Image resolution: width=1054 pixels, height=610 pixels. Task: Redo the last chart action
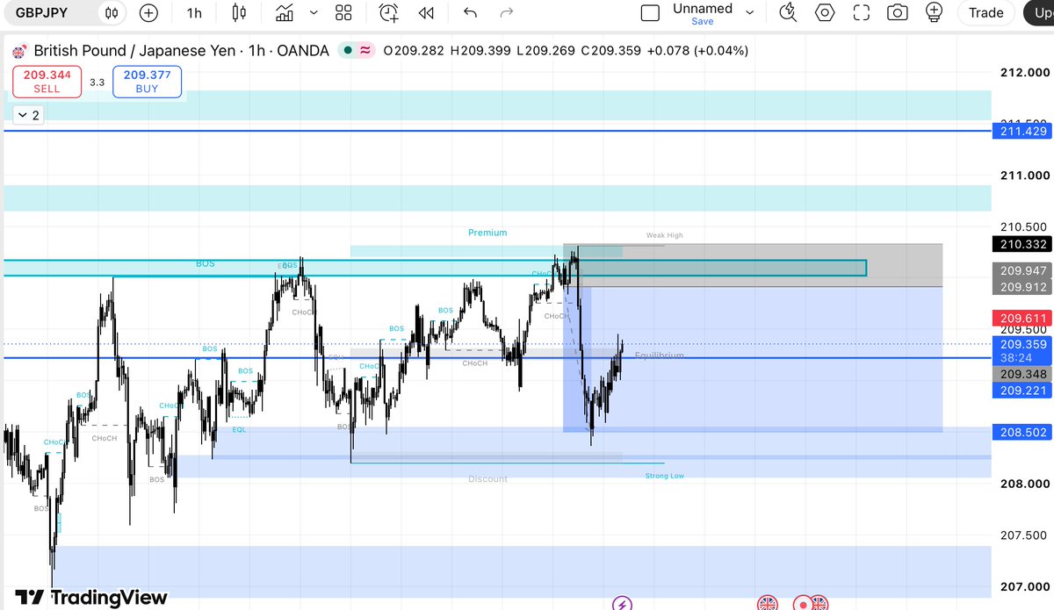pyautogui.click(x=506, y=12)
